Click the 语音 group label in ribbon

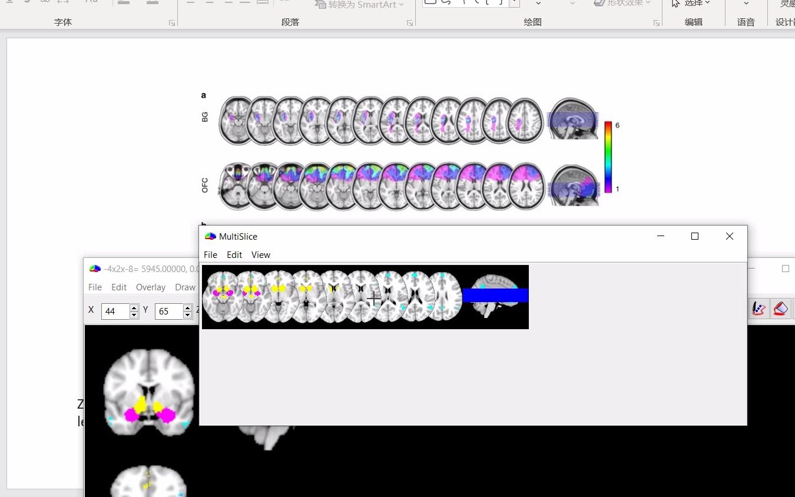click(x=746, y=22)
